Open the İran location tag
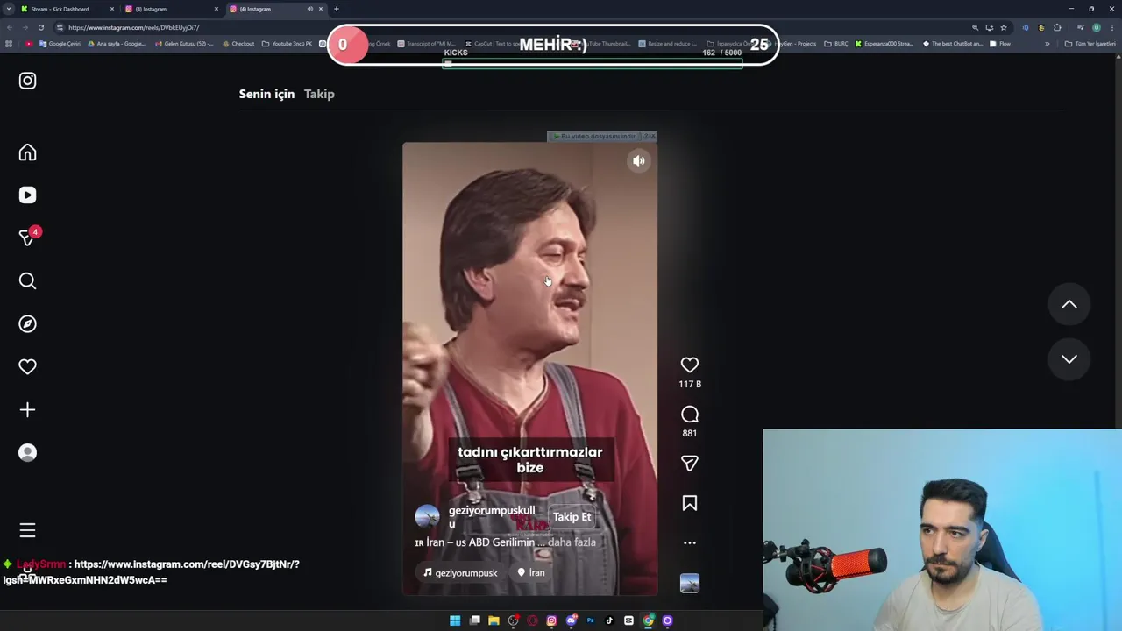Screen dimensions: 1122x631 [x=530, y=572]
